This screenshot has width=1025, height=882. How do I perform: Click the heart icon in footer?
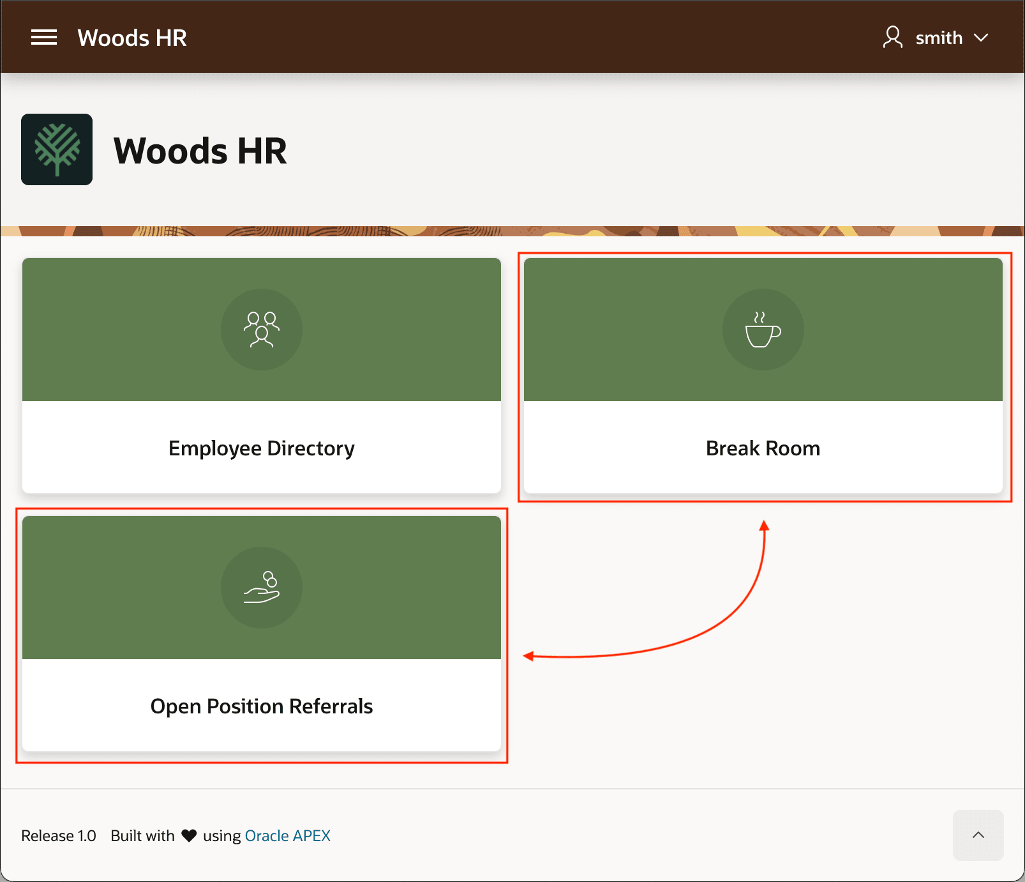[189, 835]
